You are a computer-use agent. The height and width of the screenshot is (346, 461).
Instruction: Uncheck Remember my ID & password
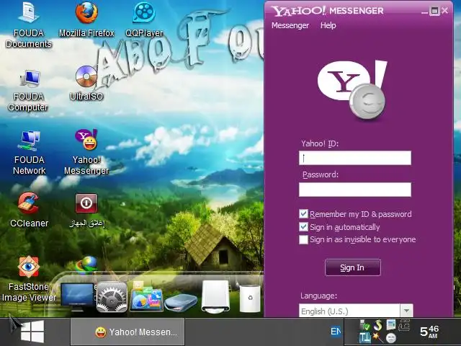pyautogui.click(x=303, y=214)
